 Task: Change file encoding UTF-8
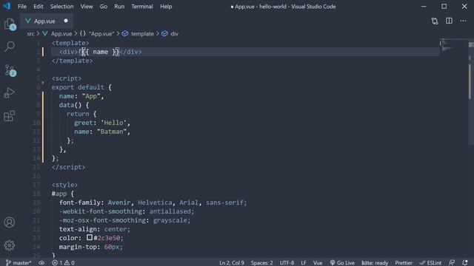(x=287, y=263)
